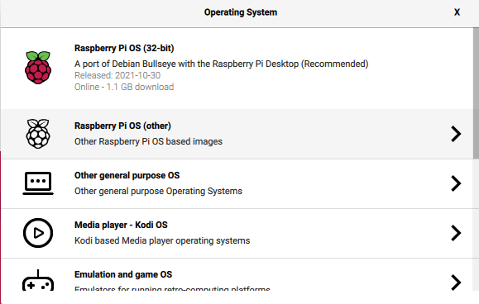Screen dimensions: 479x304
Task: Click the vertical scrollbar thumb
Action: coord(476,93)
